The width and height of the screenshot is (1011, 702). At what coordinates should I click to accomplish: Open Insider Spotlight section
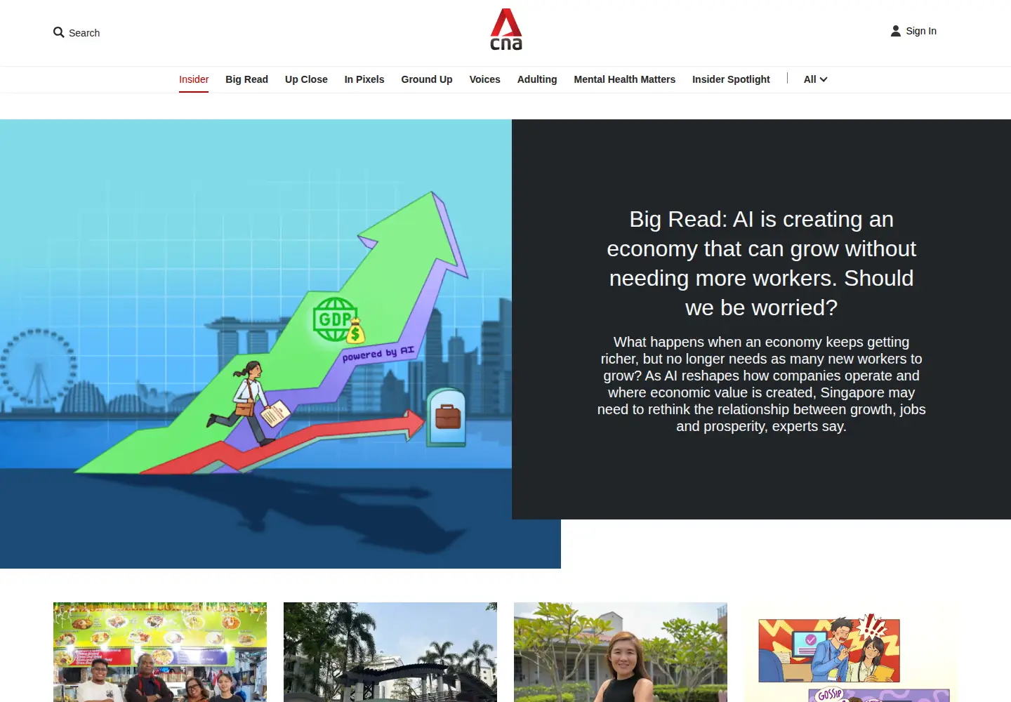[x=731, y=79]
